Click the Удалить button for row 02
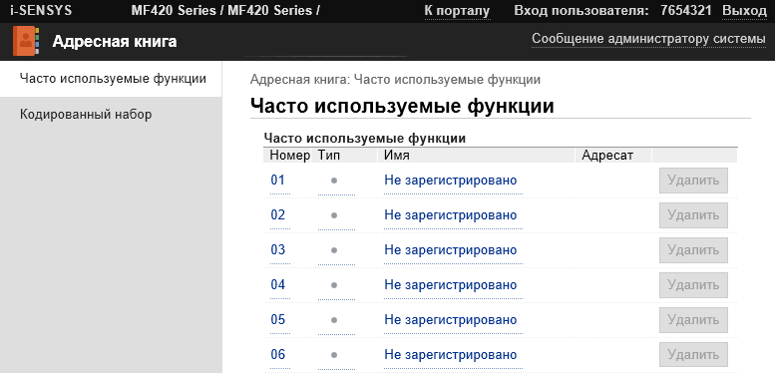 (693, 215)
